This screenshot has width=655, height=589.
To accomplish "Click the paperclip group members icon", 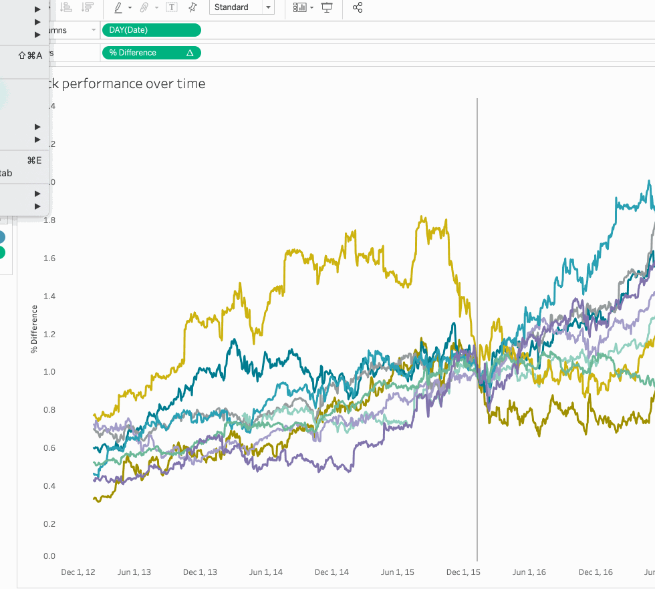I will [x=144, y=7].
